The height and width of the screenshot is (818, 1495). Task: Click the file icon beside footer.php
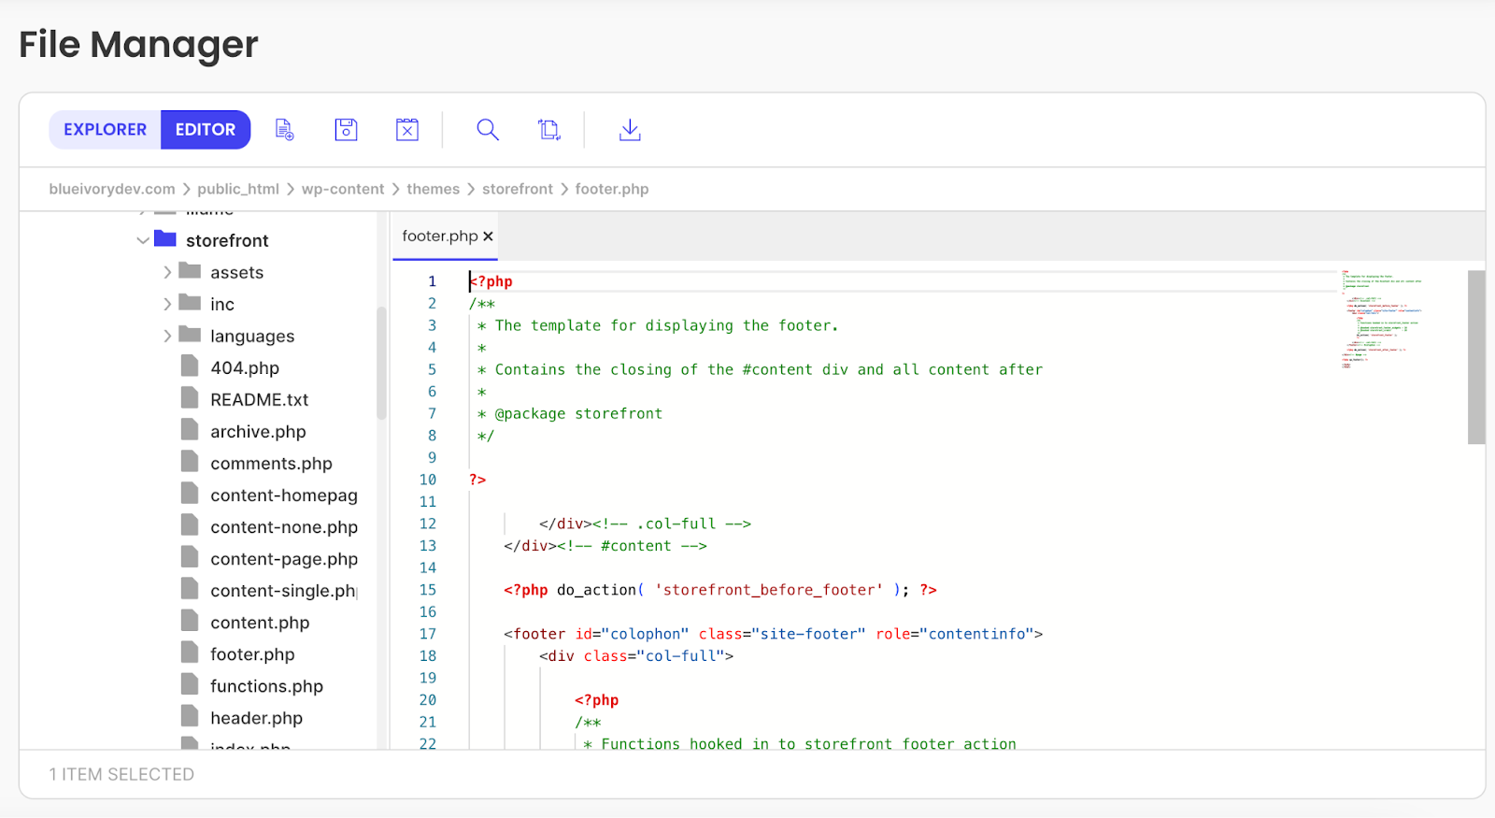tap(190, 653)
